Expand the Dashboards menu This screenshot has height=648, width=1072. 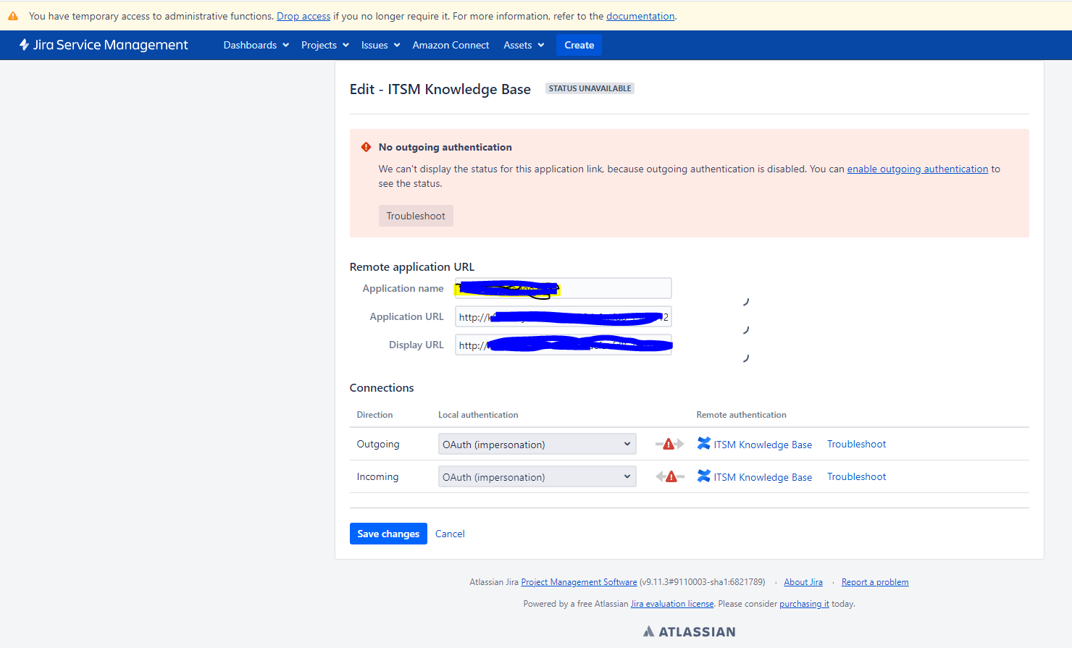tap(256, 45)
